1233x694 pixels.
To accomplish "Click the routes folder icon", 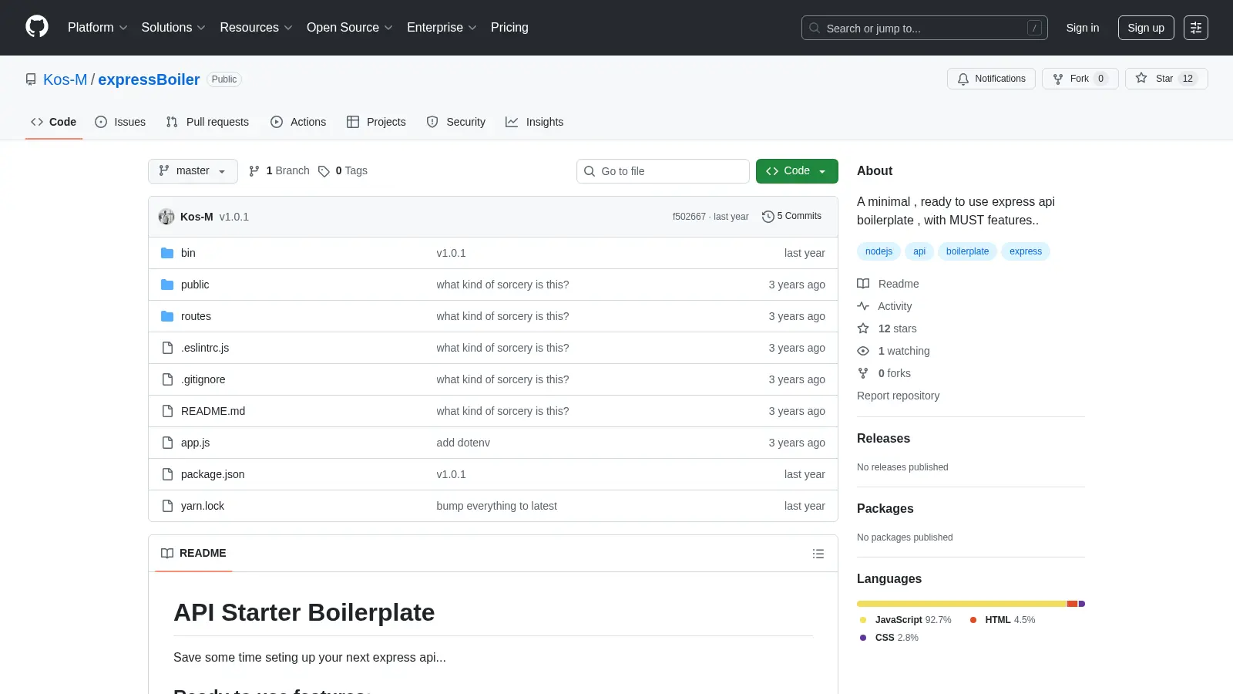I will click(167, 316).
